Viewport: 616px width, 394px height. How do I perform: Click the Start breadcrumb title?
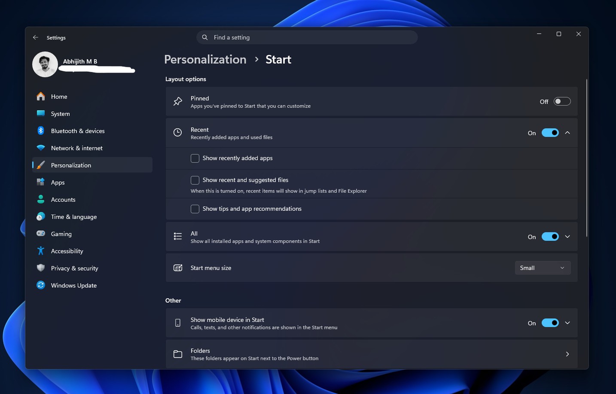pyautogui.click(x=278, y=60)
